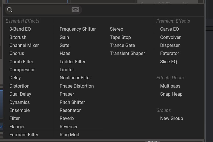
Task: Pick Carve EQ from Premium Effects
Action: [169, 29]
